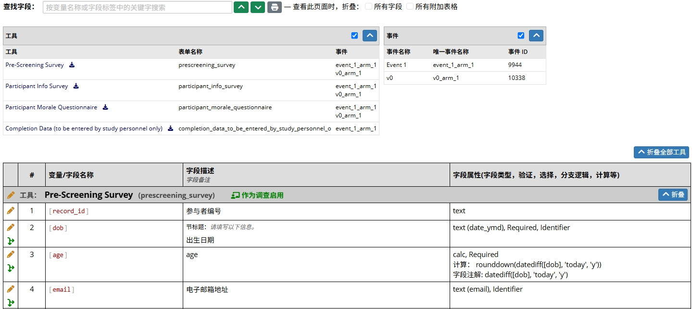The width and height of the screenshot is (692, 309).
Task: Collapse Pre-Screening Survey section with 折叠 button
Action: pyautogui.click(x=673, y=194)
